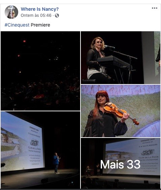
Task: Open the speaker on stage photo
Action: point(40,150)
